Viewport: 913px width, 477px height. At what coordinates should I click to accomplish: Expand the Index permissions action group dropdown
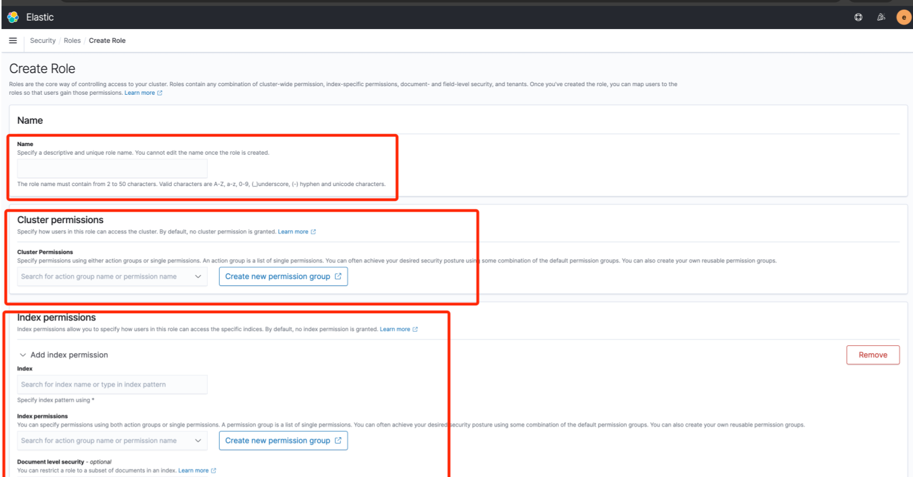(112, 441)
